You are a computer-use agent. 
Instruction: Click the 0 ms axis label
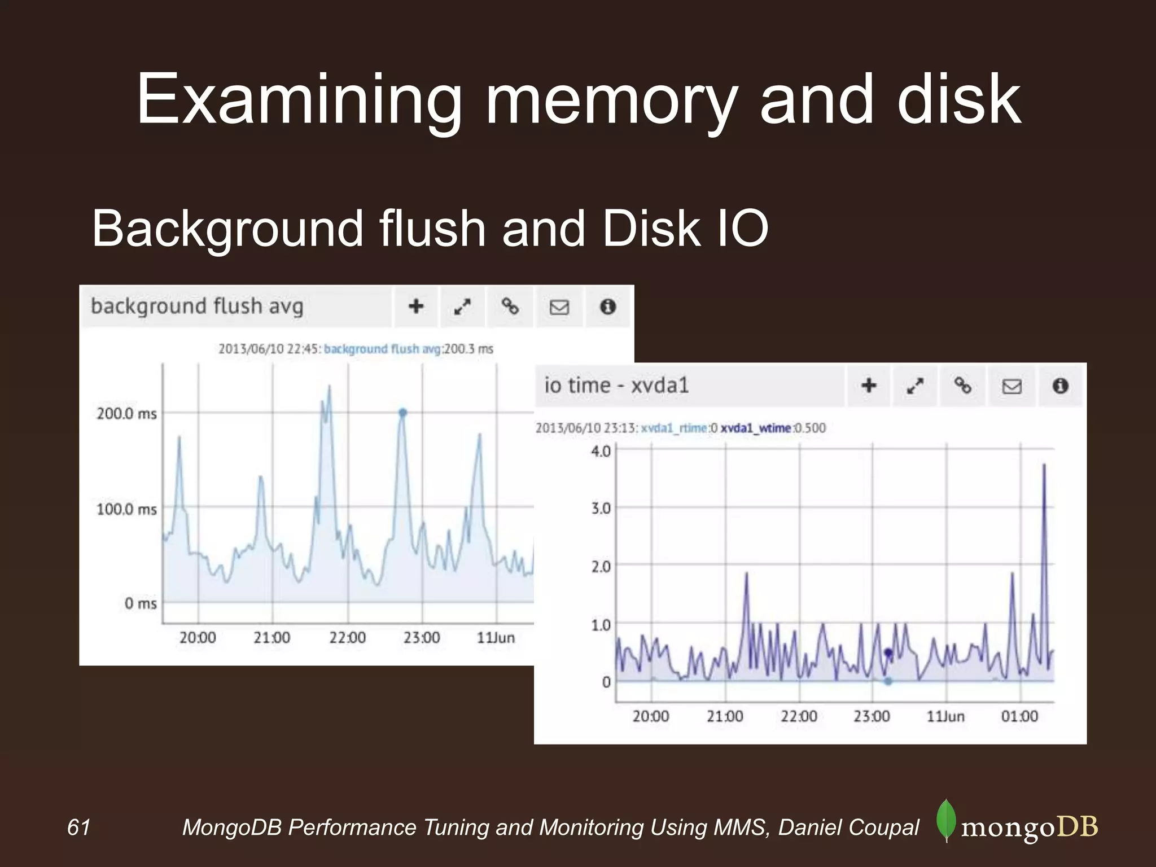click(x=141, y=603)
